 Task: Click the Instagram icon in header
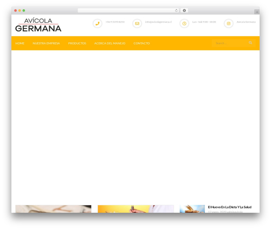[229, 23]
